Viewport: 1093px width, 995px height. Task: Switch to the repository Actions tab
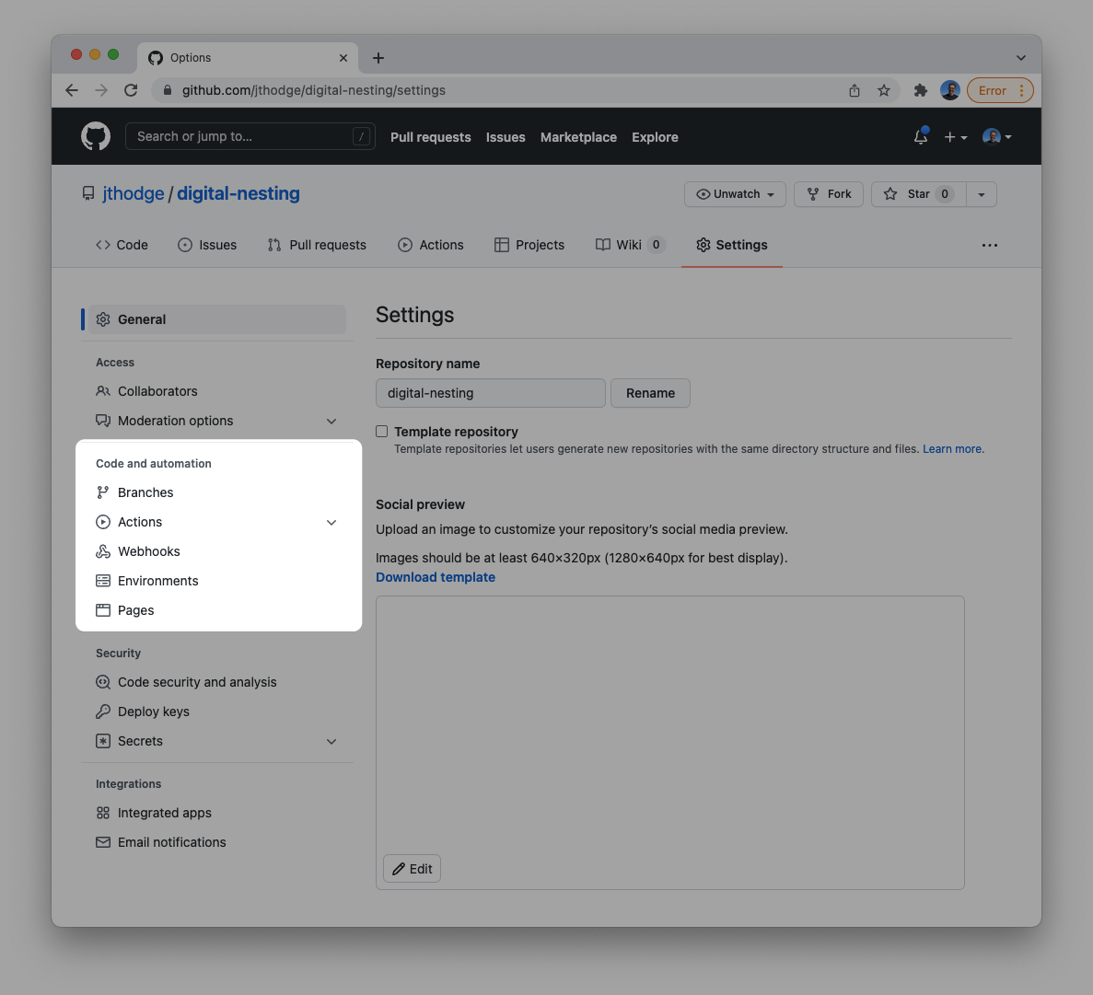coord(430,245)
